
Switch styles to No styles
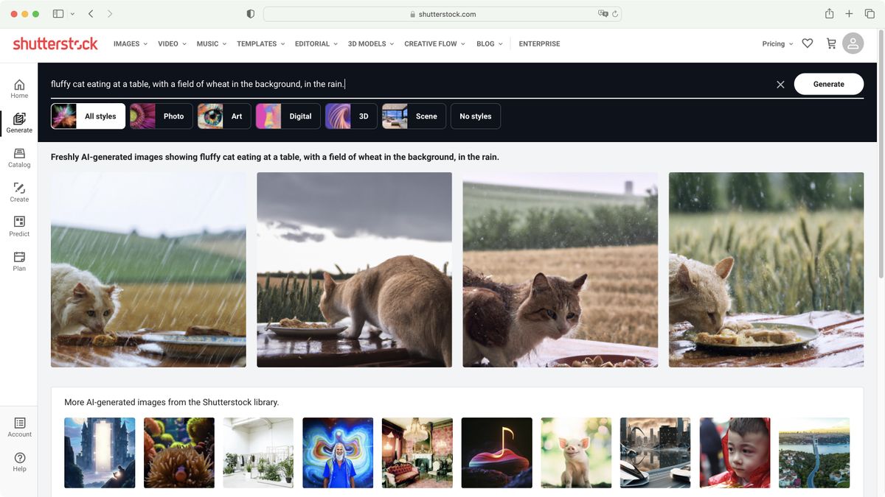click(476, 116)
